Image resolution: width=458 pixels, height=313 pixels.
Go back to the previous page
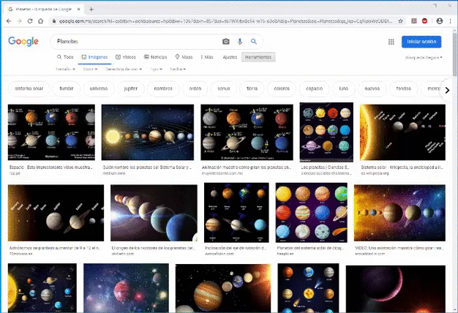[x=9, y=21]
